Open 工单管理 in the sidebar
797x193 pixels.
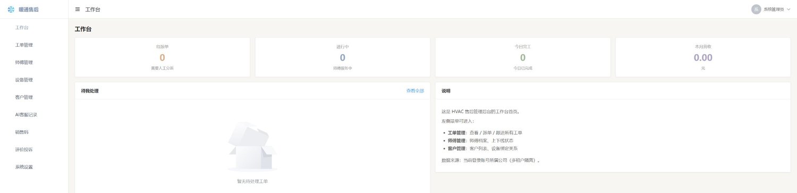tap(34, 45)
